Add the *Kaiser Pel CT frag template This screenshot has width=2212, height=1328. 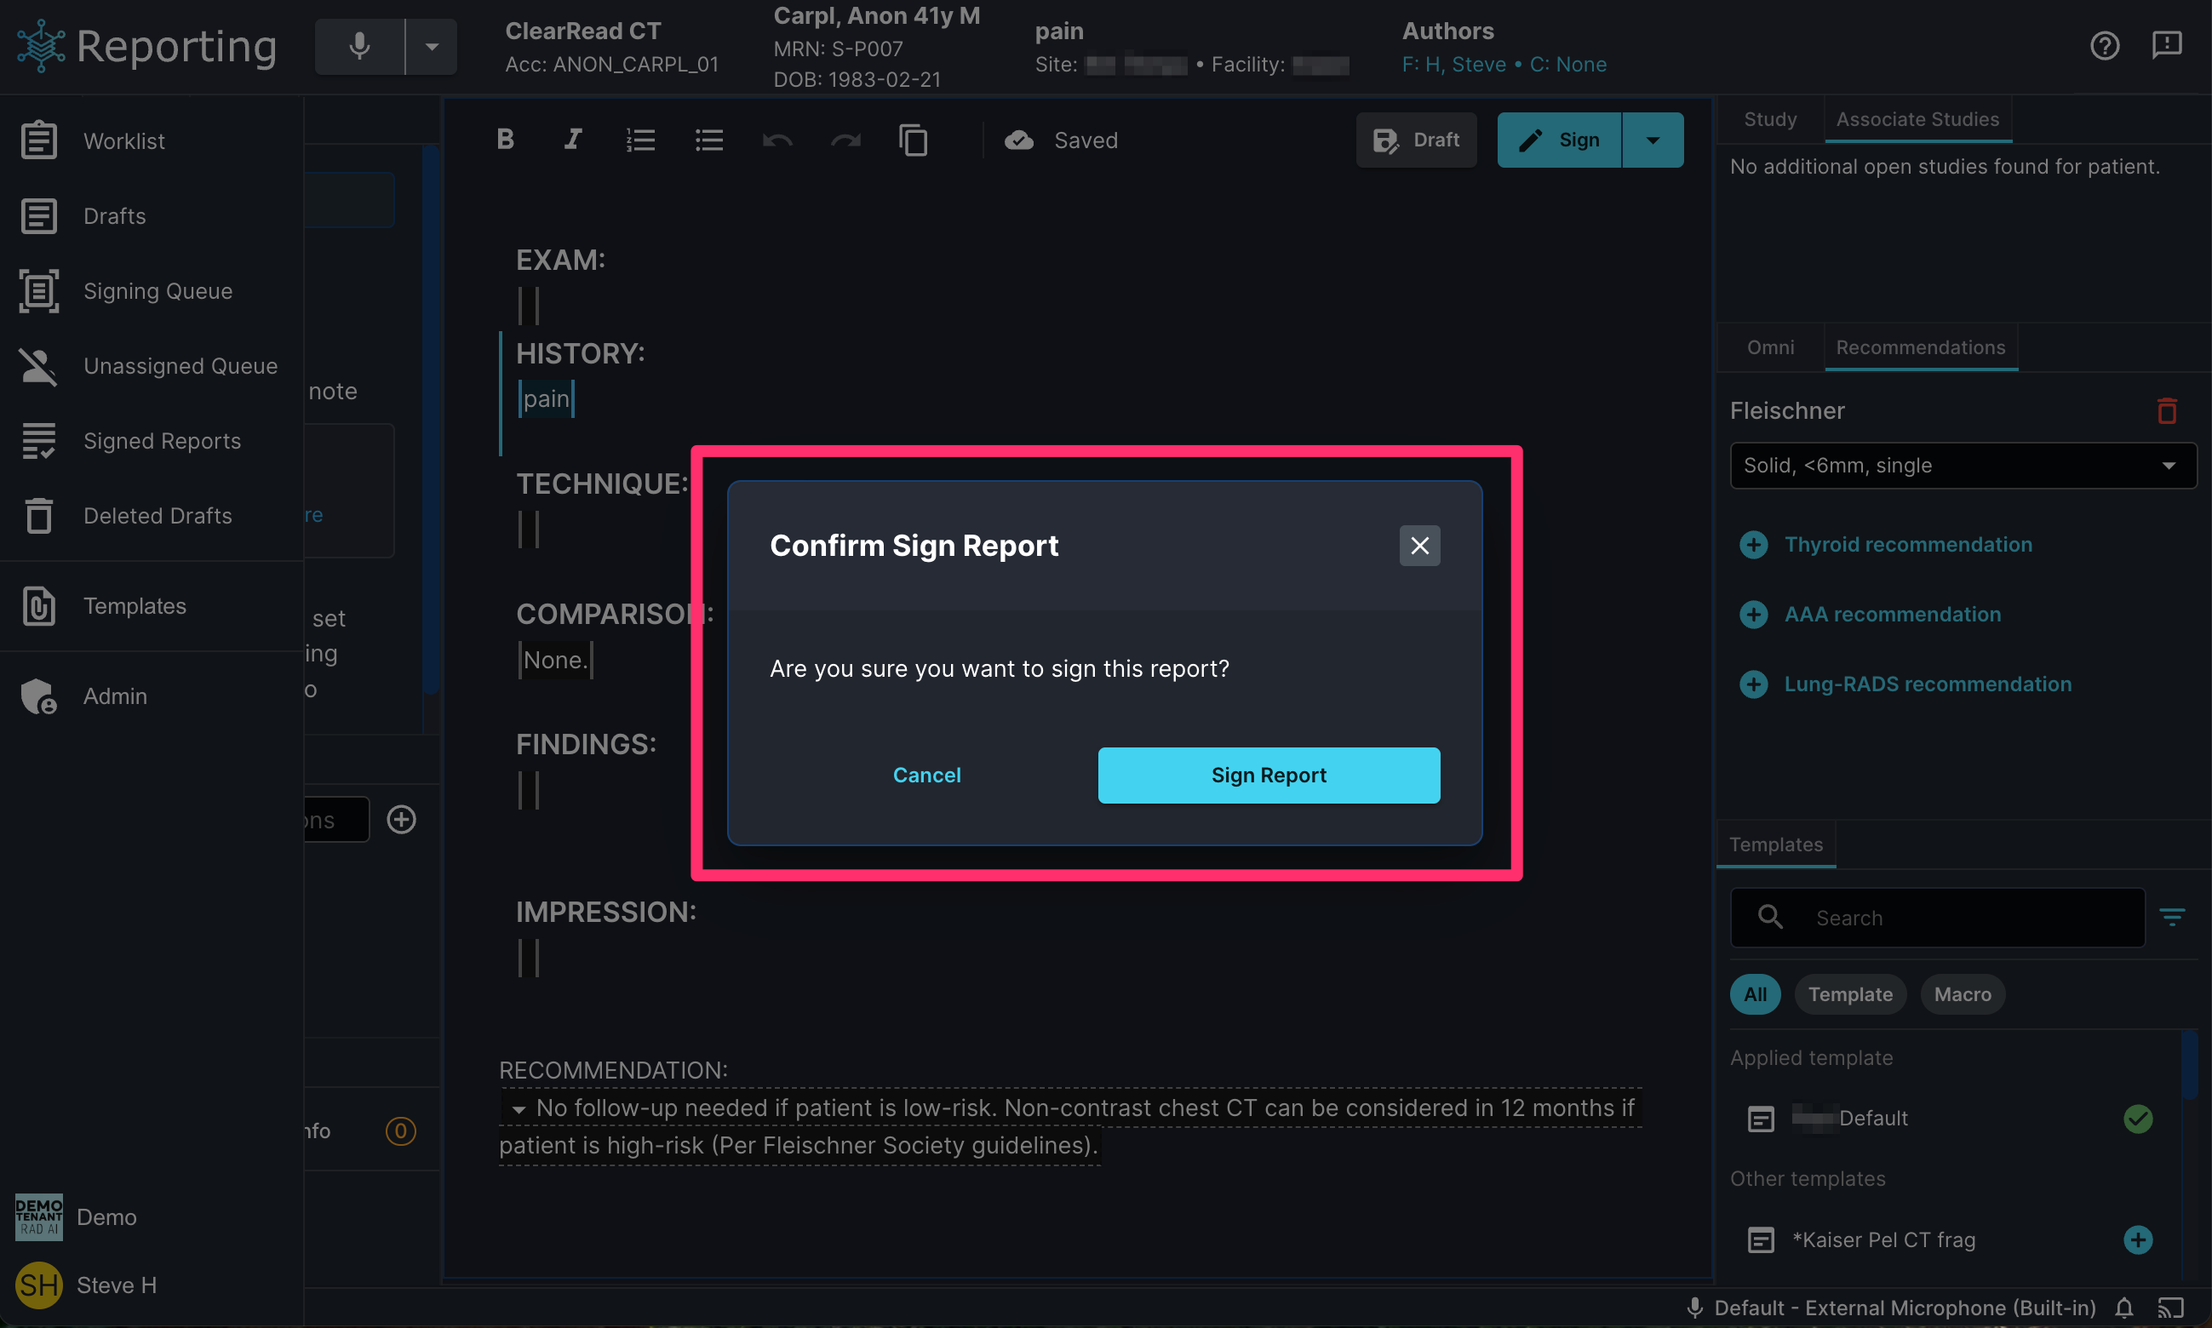pyautogui.click(x=2138, y=1239)
